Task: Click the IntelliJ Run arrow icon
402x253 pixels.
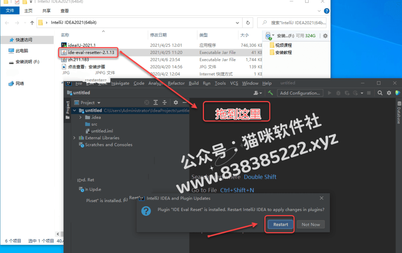Action: (330, 93)
